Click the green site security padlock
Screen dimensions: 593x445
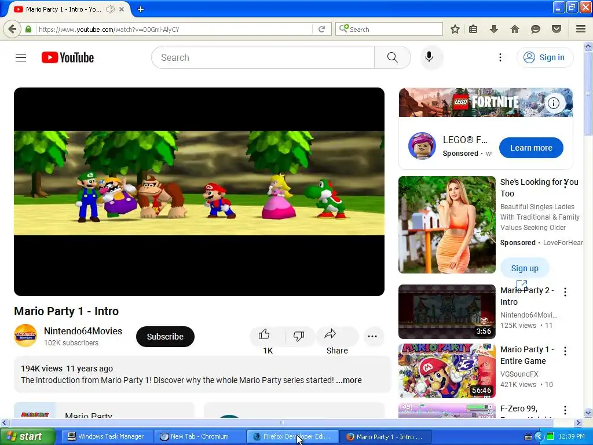[x=28, y=29]
